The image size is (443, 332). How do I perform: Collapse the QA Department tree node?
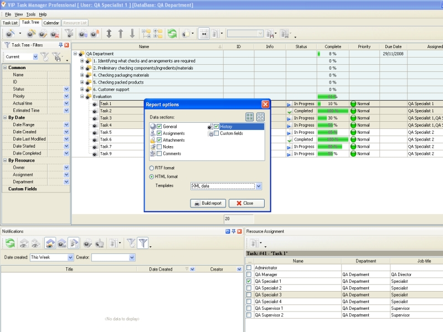(x=75, y=53)
